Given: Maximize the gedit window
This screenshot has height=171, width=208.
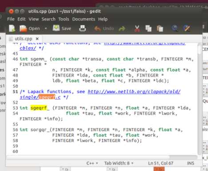Looking at the screenshot, I should 22,11.
